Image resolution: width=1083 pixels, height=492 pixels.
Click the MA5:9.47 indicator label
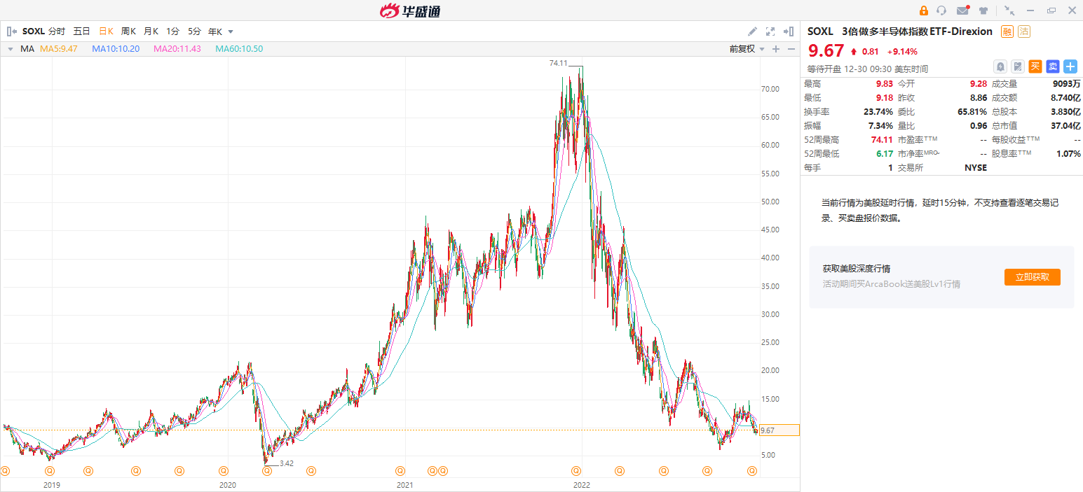(59, 49)
